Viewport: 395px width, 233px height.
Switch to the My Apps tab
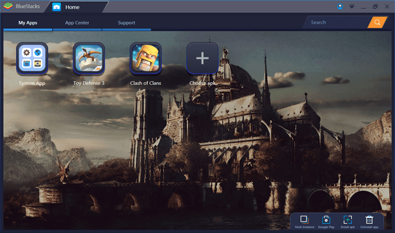point(28,22)
